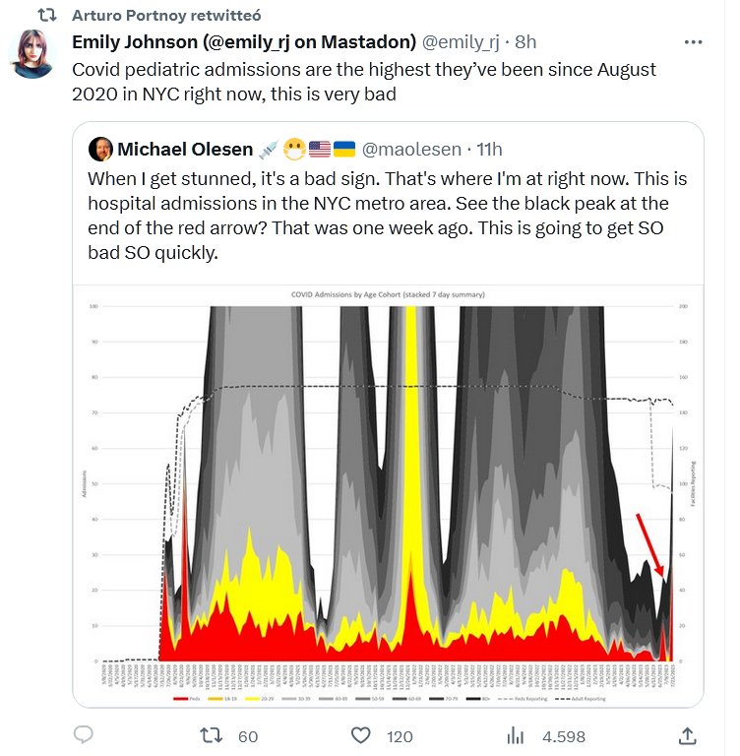
Task: View tweet analytics bar-chart icon
Action: click(514, 735)
